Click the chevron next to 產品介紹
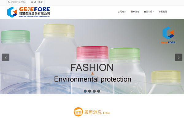Screen dimensions: 184x123 point(153,12)
